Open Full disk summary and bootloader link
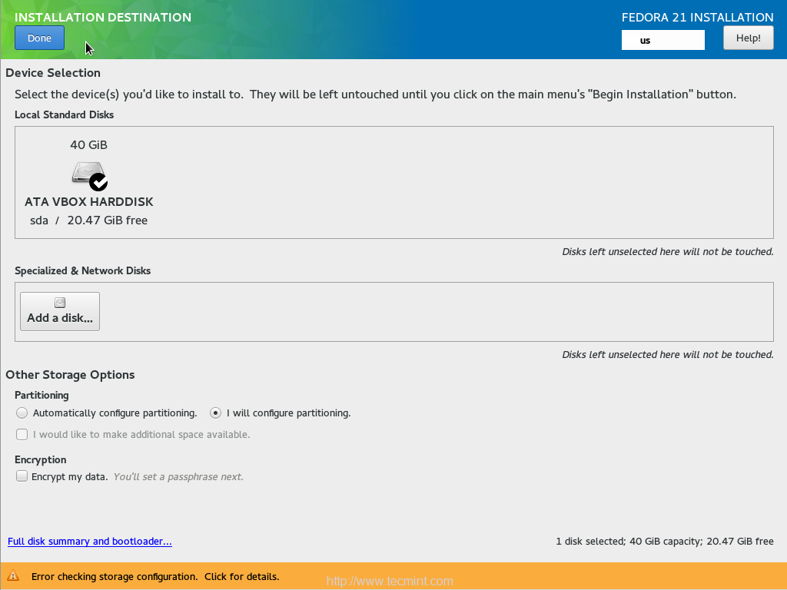Image resolution: width=787 pixels, height=590 pixels. [x=90, y=542]
